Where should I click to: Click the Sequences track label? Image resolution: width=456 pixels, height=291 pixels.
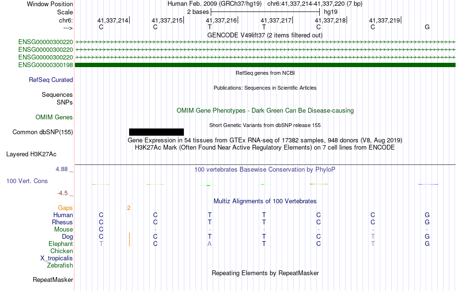click(57, 94)
